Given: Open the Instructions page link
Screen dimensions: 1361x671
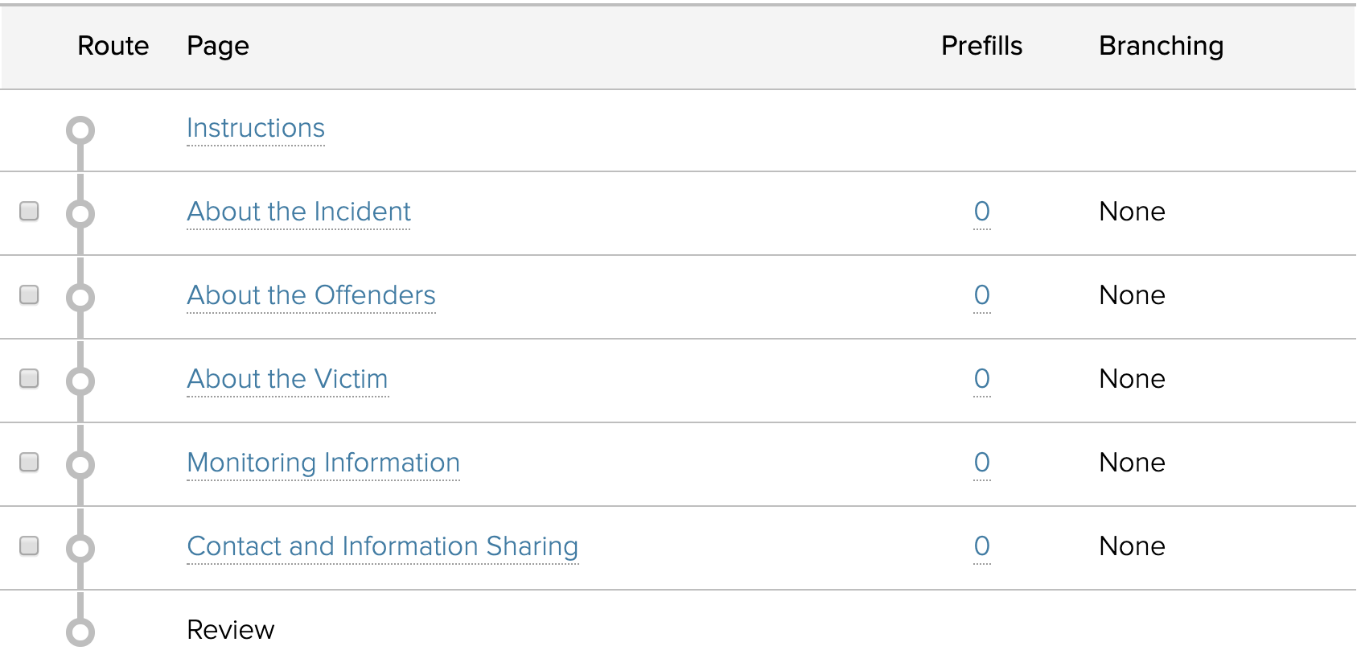Looking at the screenshot, I should tap(256, 129).
